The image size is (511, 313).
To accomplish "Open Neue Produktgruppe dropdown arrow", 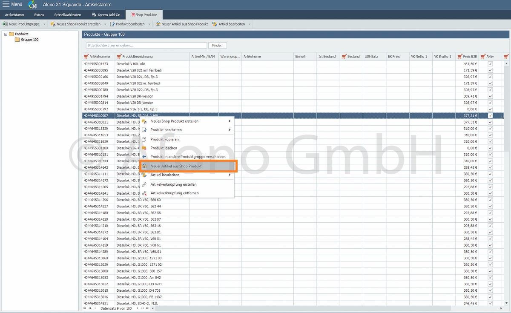I will (x=44, y=24).
